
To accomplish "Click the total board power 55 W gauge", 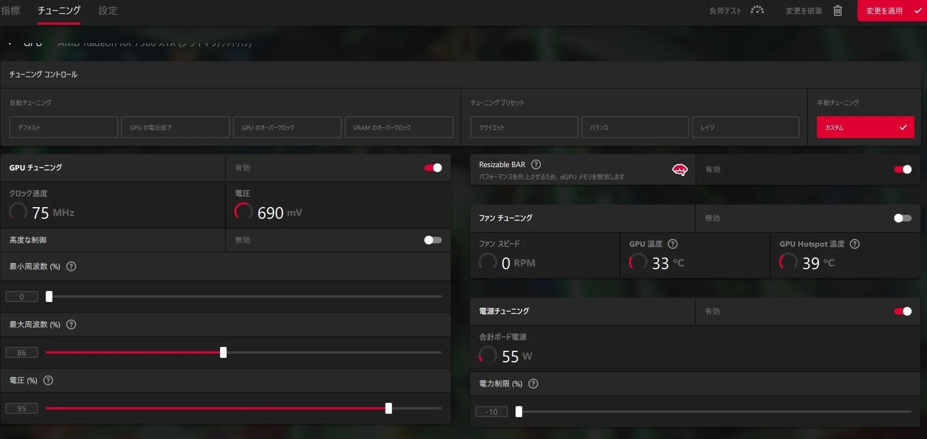I will point(488,355).
